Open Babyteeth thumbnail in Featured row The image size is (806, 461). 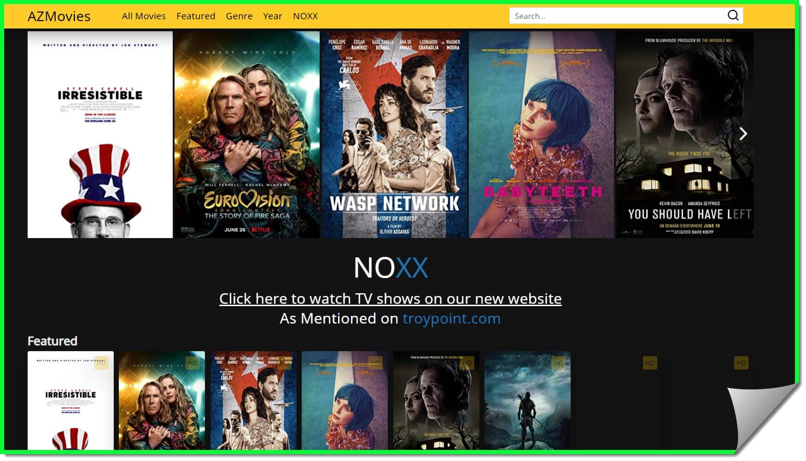point(345,401)
